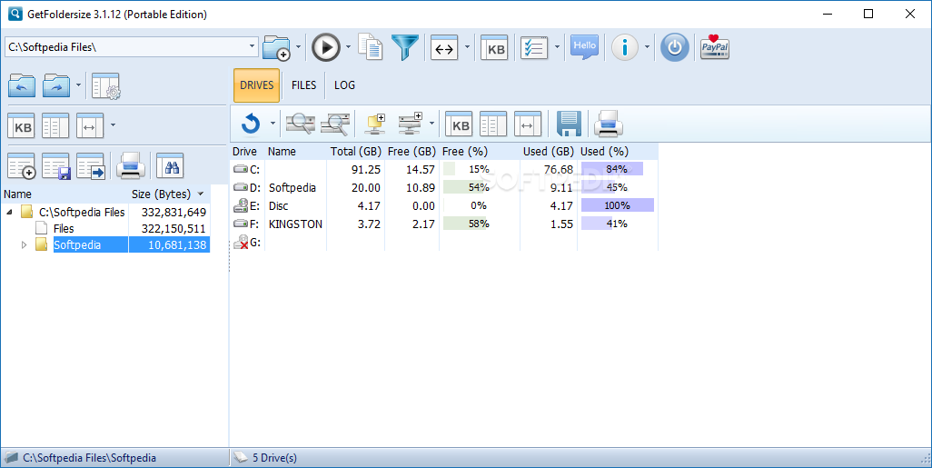Open the blue info icon
Image resolution: width=932 pixels, height=468 pixels.
click(x=625, y=47)
